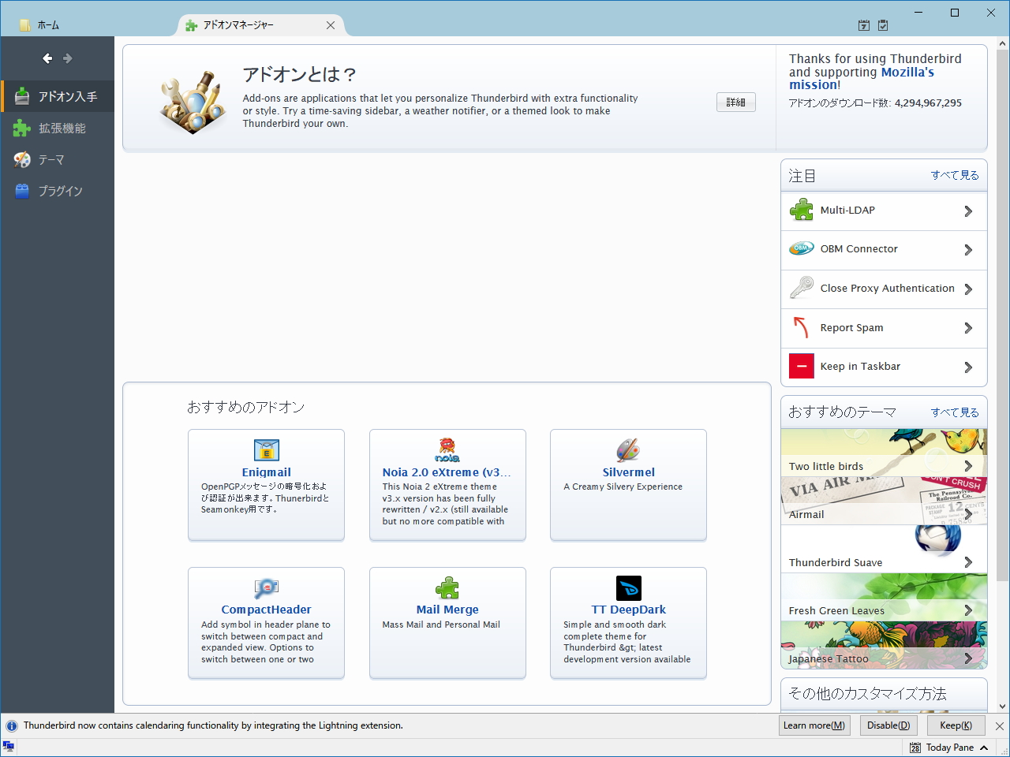This screenshot has width=1010, height=757.
Task: Expand the Two little birds theme
Action: pos(968,466)
